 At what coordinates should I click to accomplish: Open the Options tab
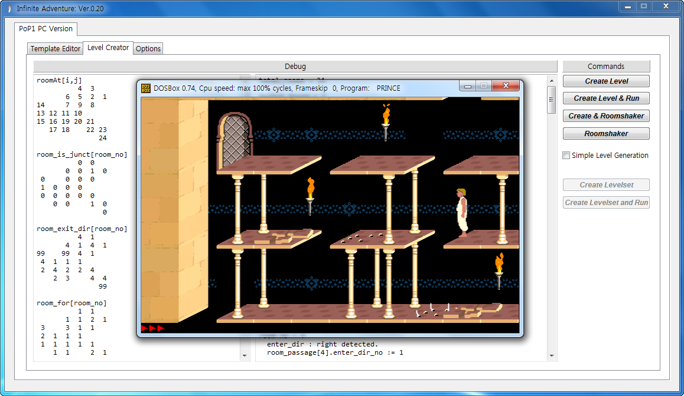click(x=148, y=49)
